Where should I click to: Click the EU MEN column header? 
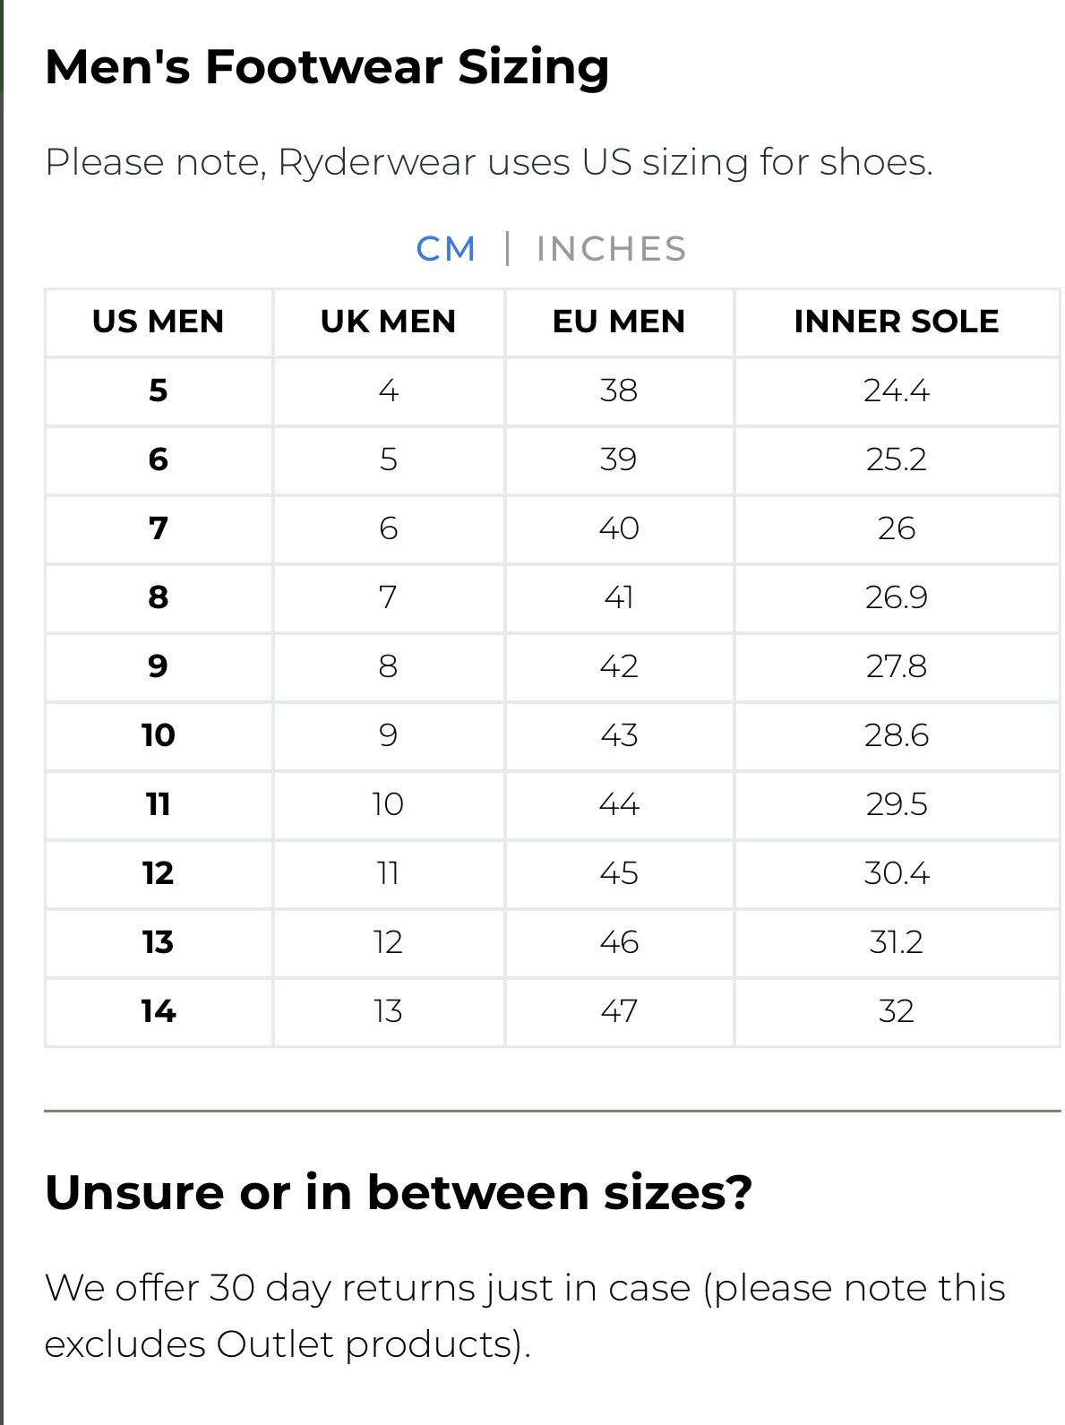[x=619, y=322]
